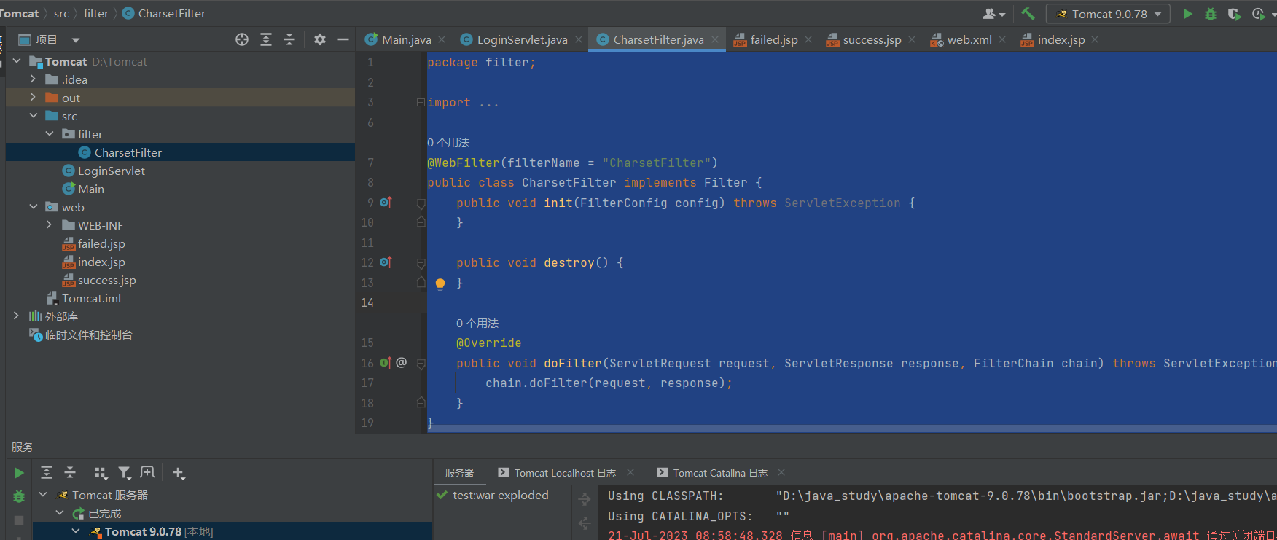Collapse the src folder
Viewport: 1277px width, 540px height.
pyautogui.click(x=33, y=116)
